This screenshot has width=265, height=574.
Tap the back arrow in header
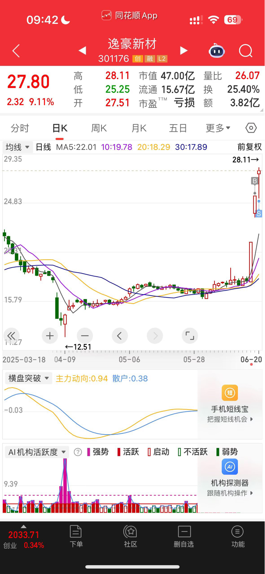click(16, 51)
